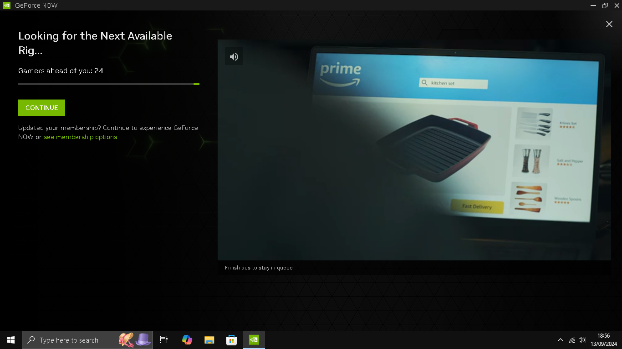Click the GeForce NOW taskbar icon
Image resolution: width=622 pixels, height=349 pixels.
pyautogui.click(x=254, y=340)
